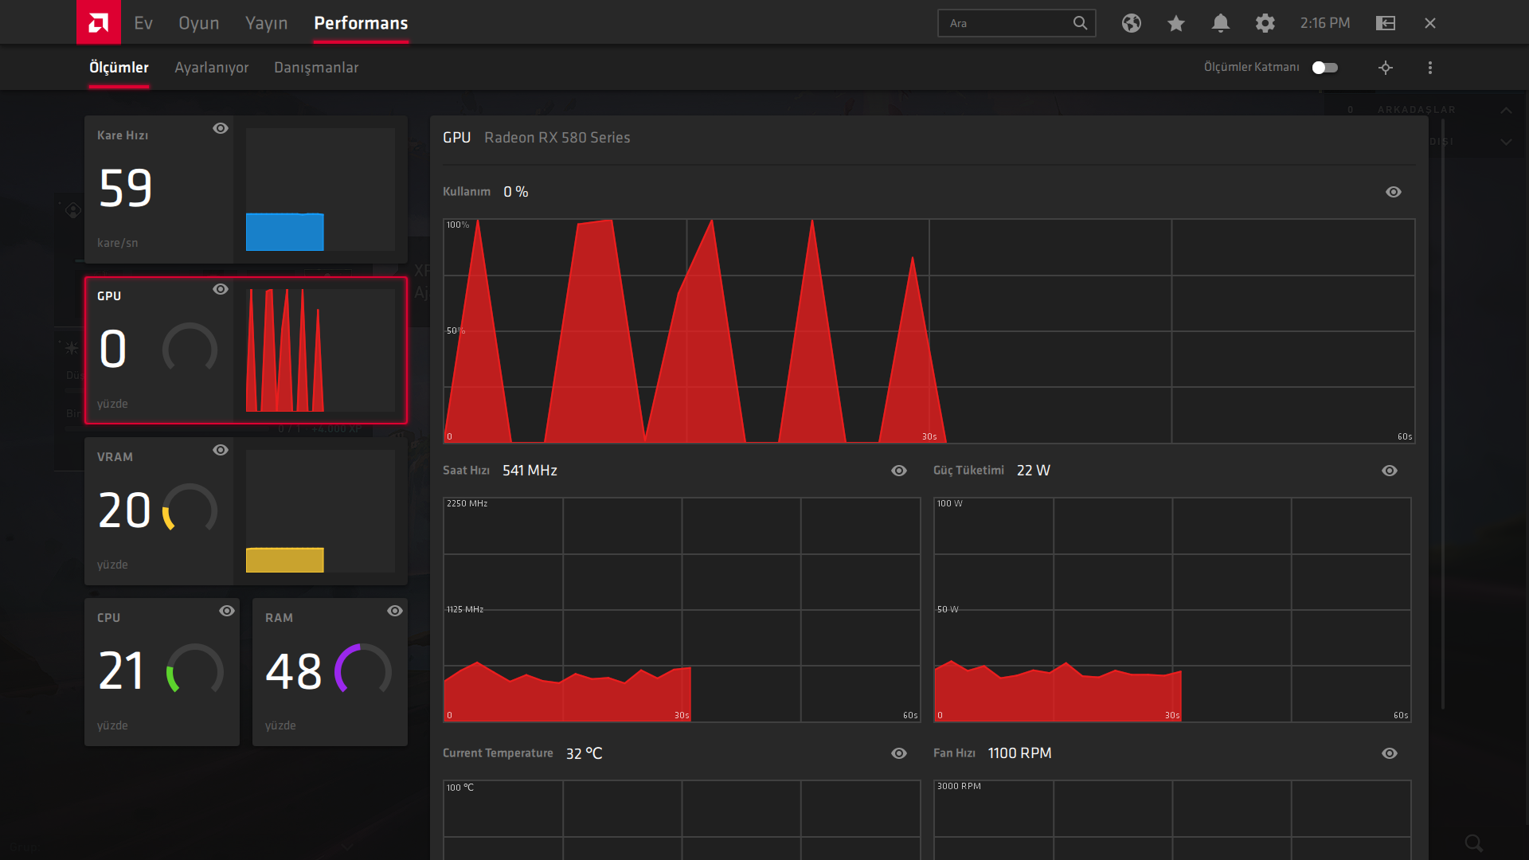Click the AMD logo home icon
This screenshot has width=1529, height=860.
click(99, 22)
